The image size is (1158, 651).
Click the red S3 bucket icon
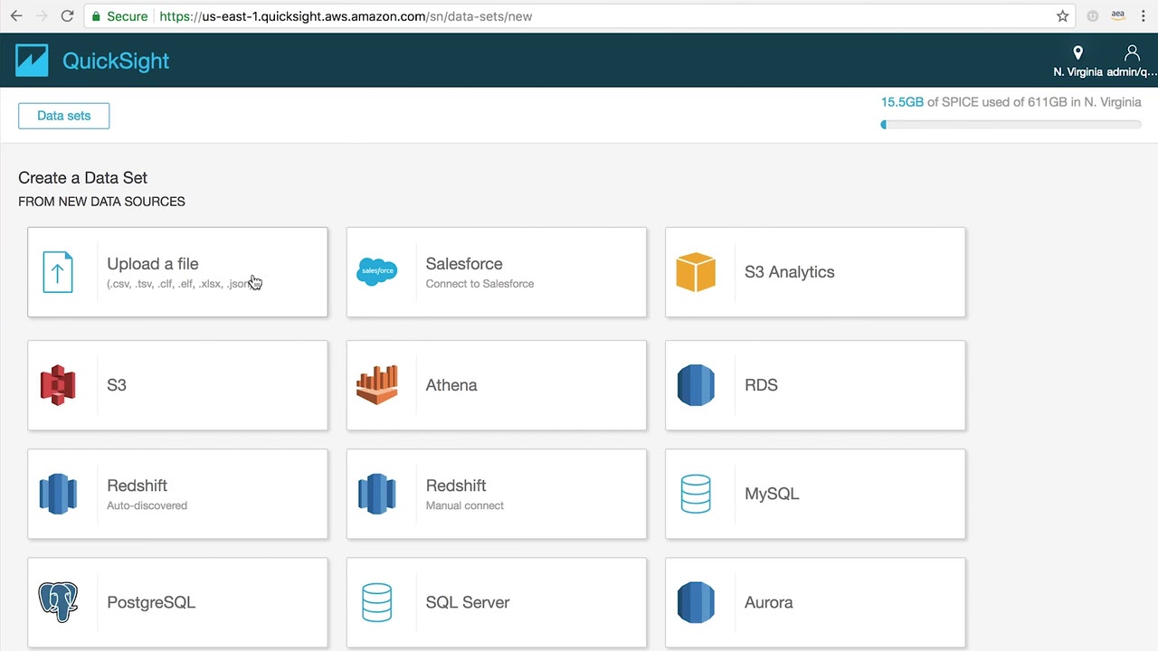point(58,385)
